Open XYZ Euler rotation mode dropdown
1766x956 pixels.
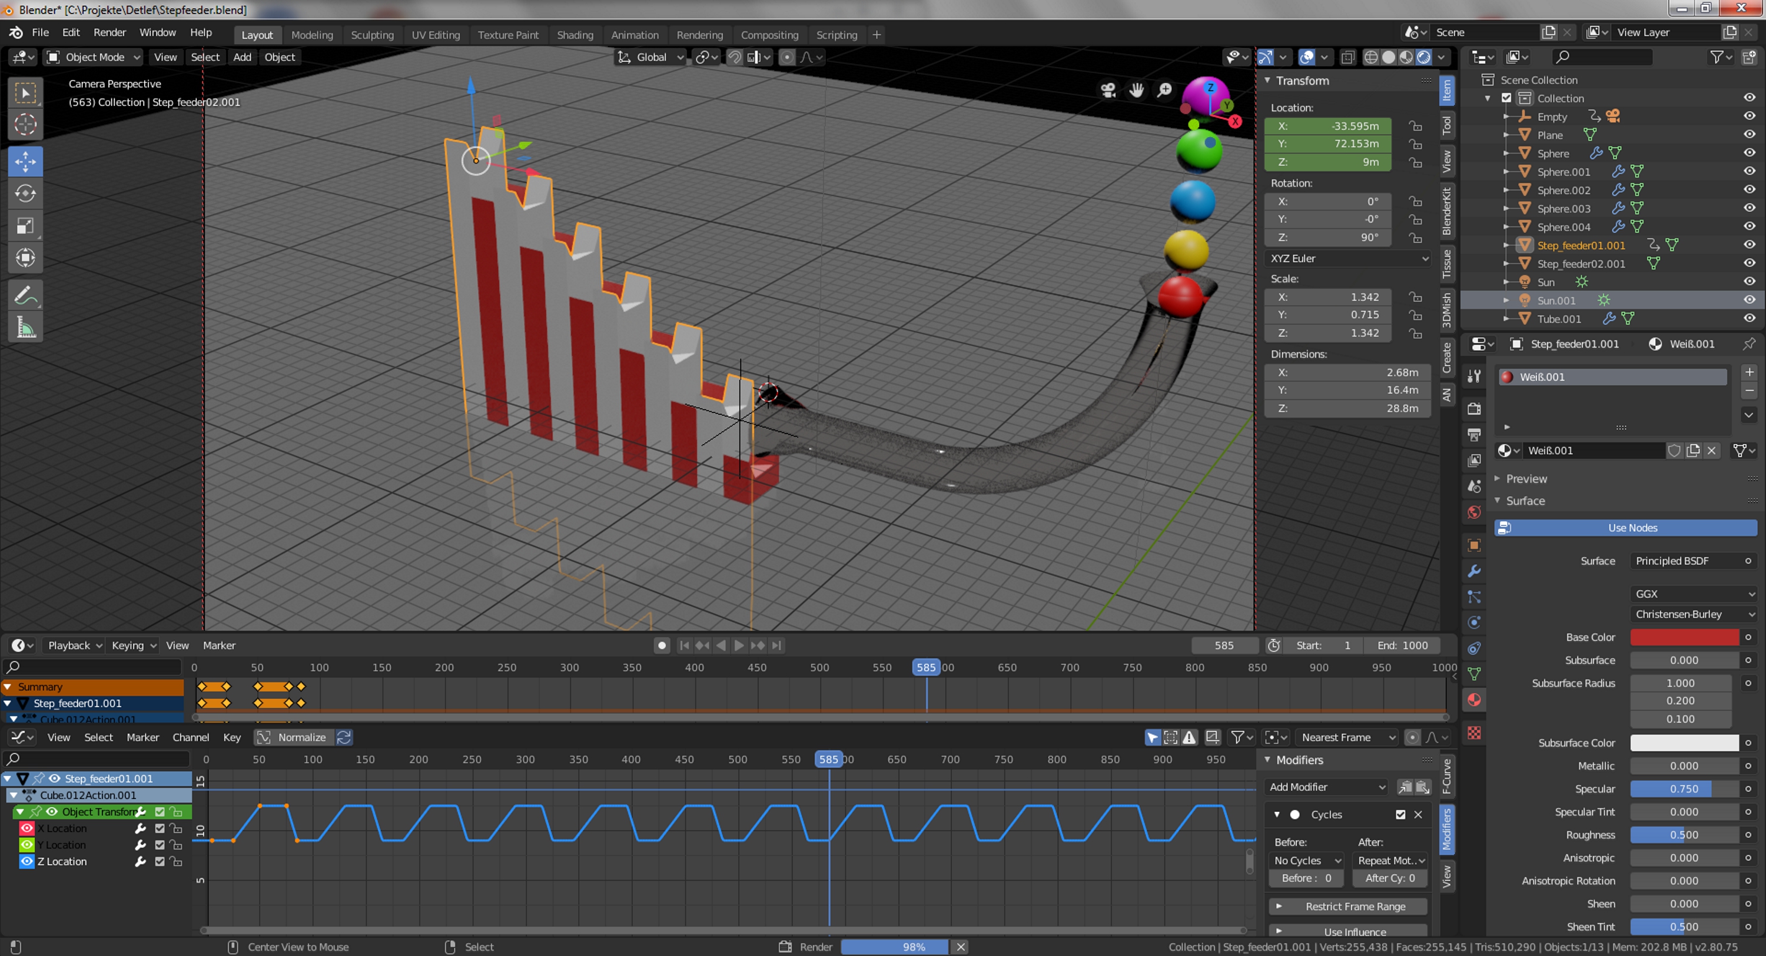1348,258
